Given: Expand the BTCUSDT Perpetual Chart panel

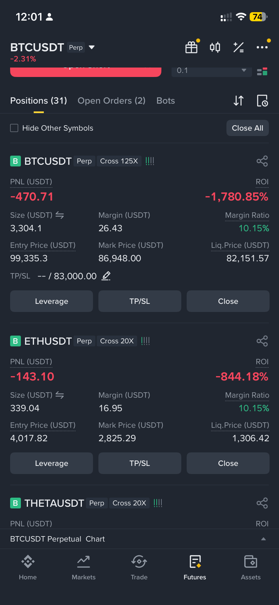Looking at the screenshot, I should [139, 539].
